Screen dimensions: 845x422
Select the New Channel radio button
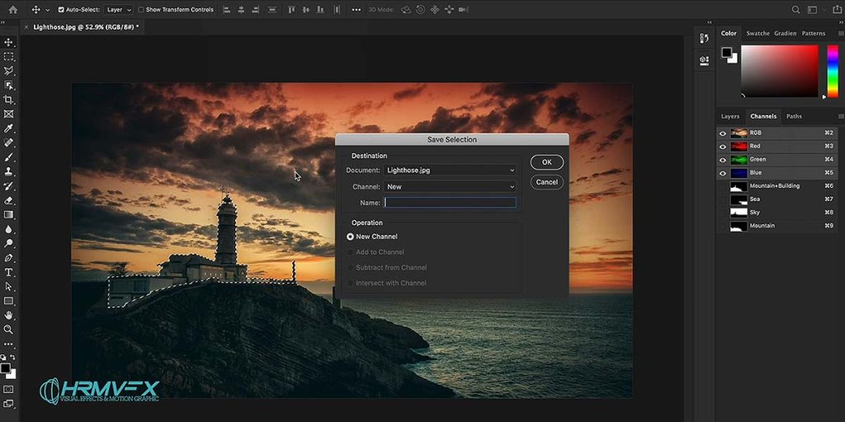pos(350,237)
